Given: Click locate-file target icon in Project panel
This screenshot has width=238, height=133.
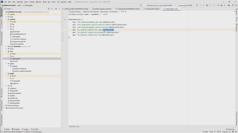Looking at the screenshot, I should pos(49,9).
